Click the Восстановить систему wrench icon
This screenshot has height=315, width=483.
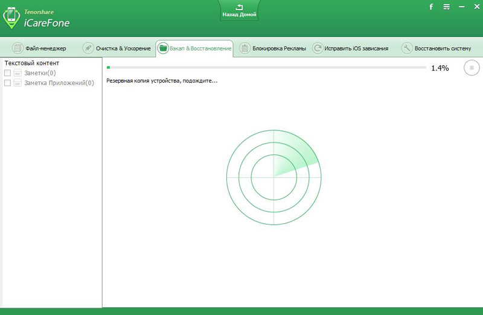[407, 48]
